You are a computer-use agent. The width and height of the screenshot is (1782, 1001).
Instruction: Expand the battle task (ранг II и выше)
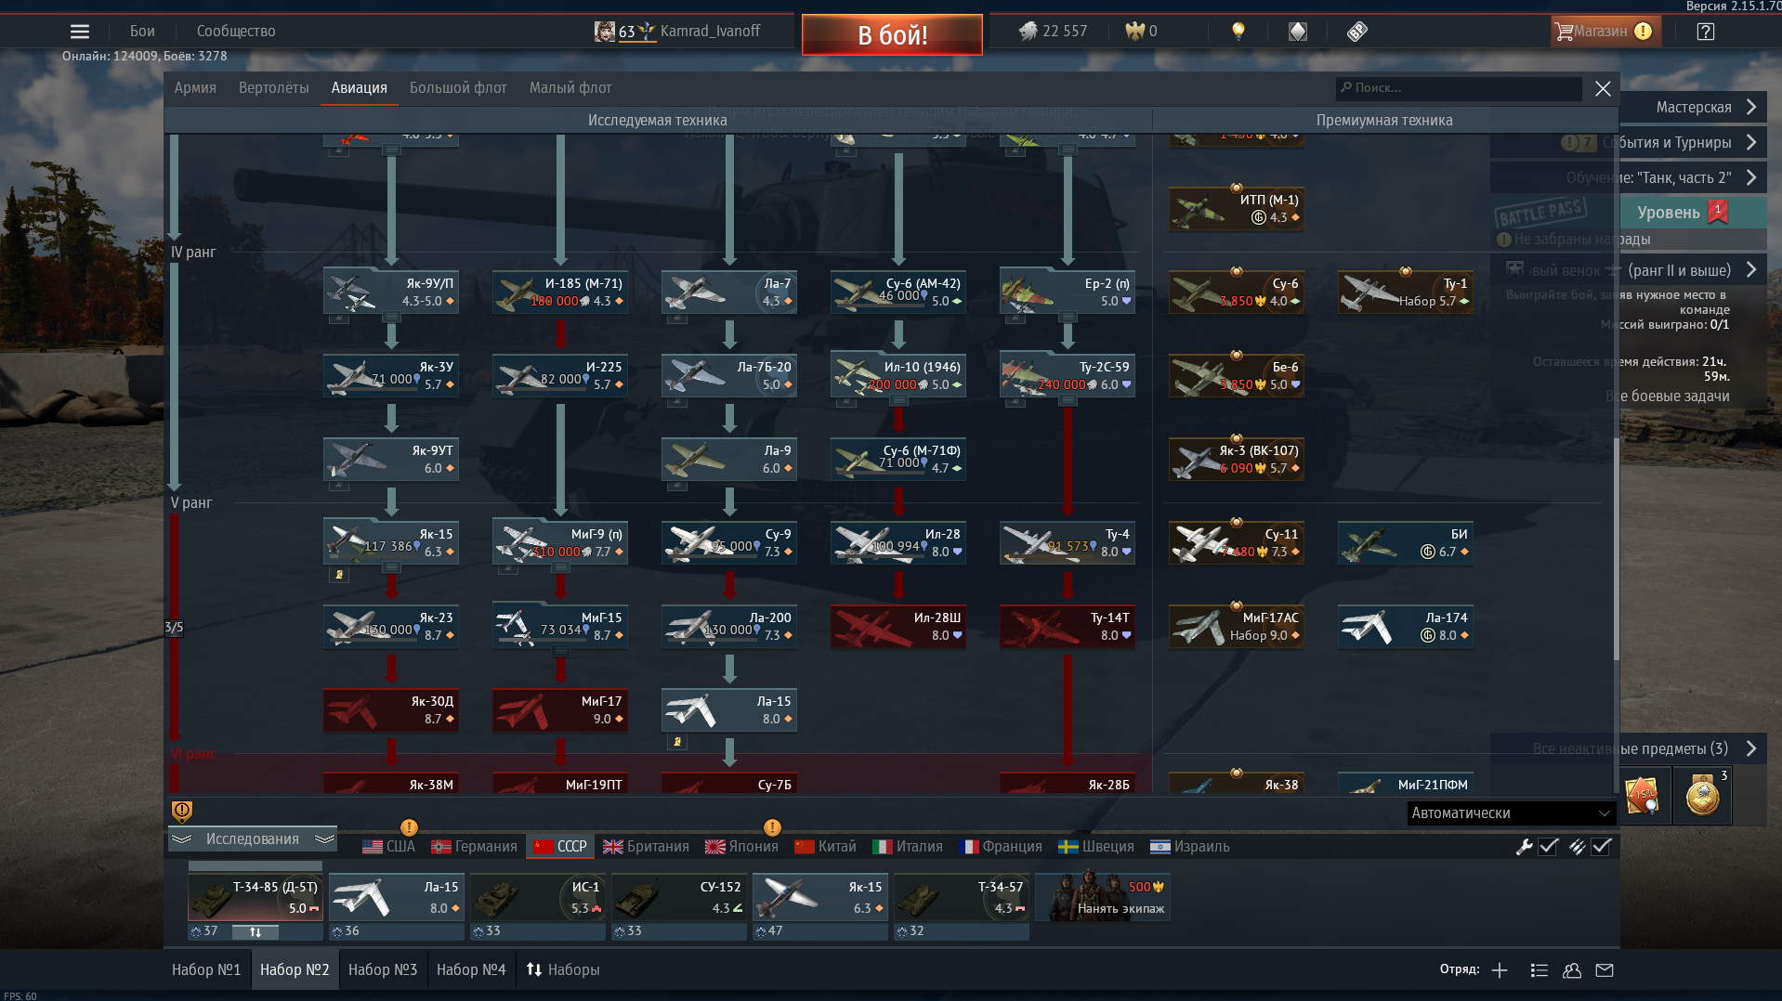click(x=1693, y=271)
